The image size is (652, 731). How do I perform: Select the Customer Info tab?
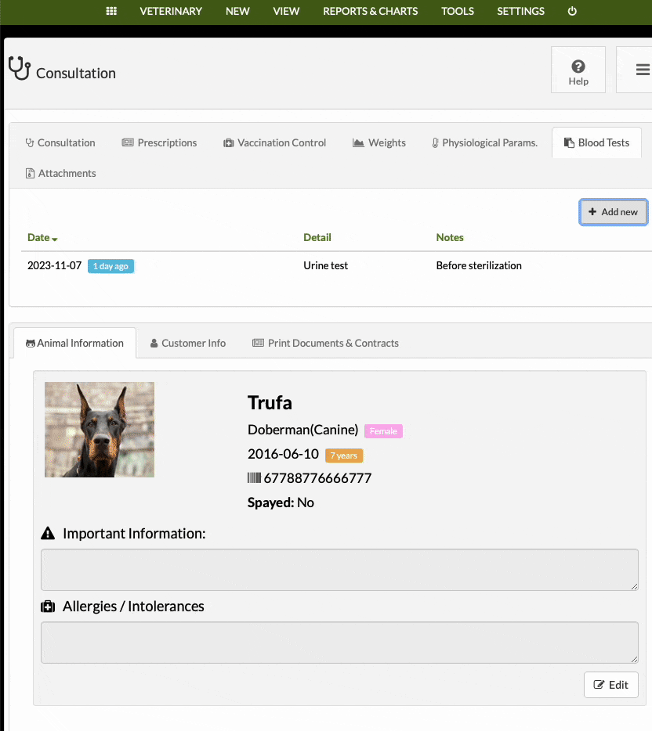pyautogui.click(x=187, y=343)
